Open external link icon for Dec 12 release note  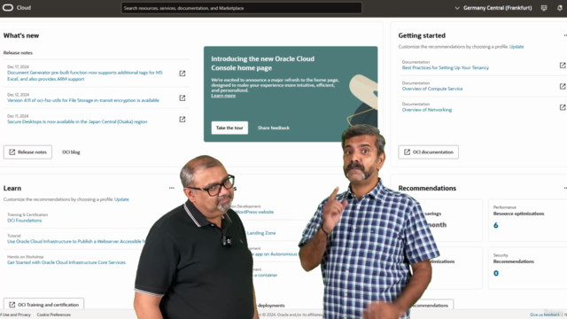[x=183, y=98]
